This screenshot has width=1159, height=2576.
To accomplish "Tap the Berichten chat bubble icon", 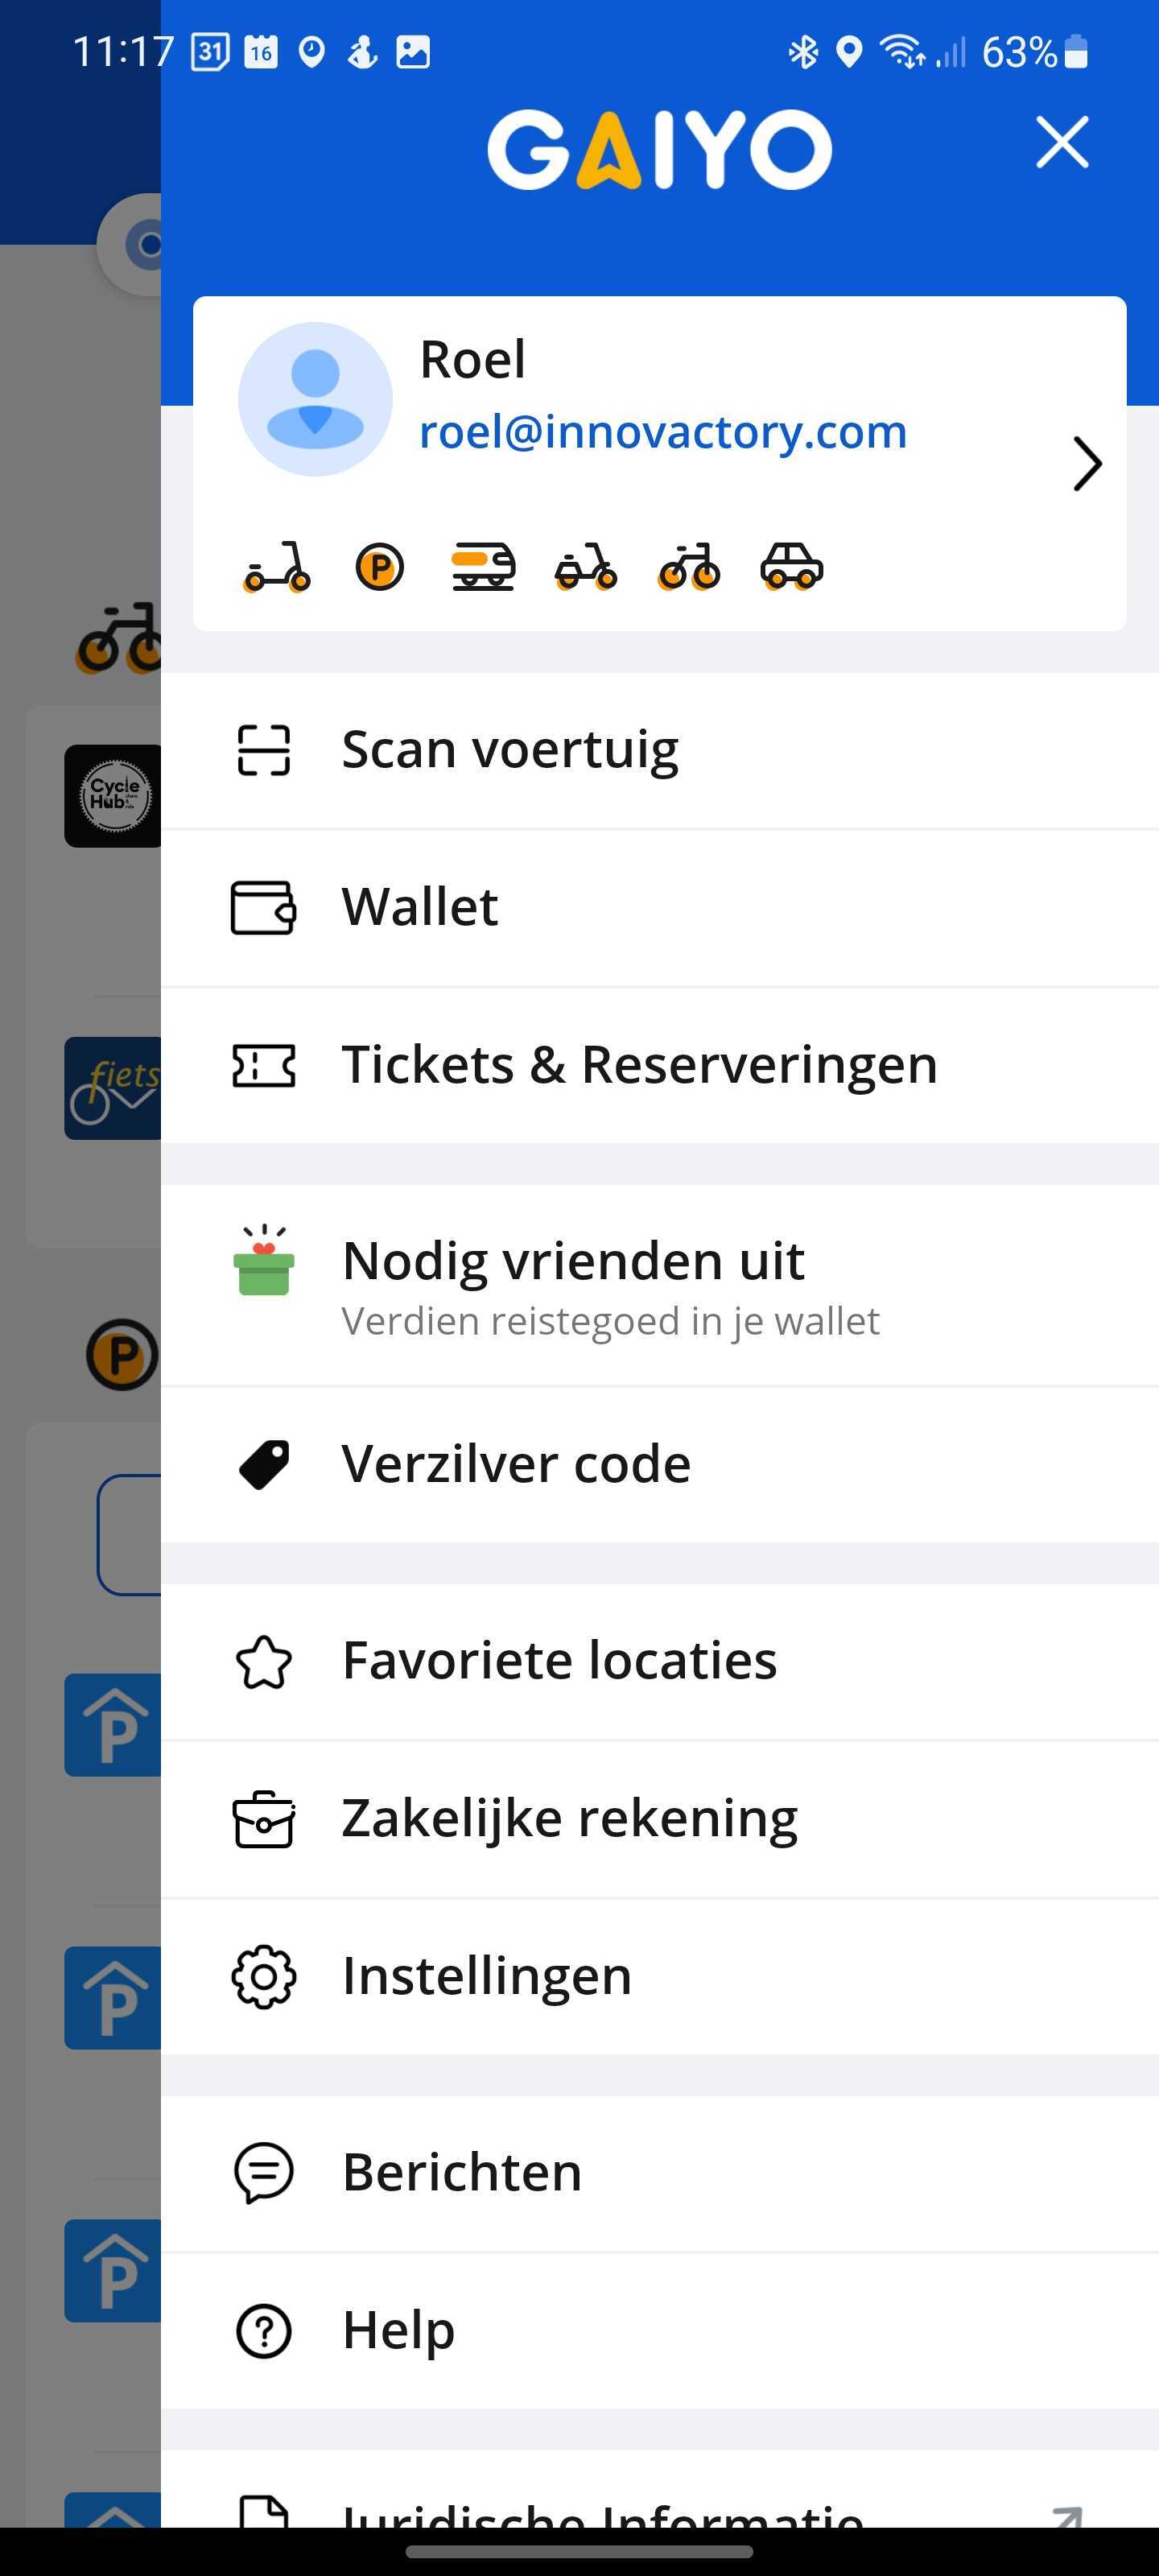I will click(264, 2173).
